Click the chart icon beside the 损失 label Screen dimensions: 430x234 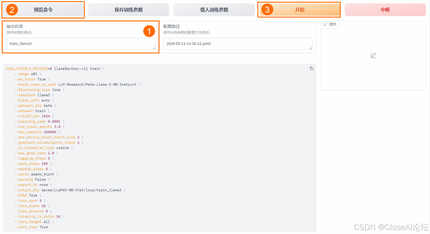coord(325,24)
